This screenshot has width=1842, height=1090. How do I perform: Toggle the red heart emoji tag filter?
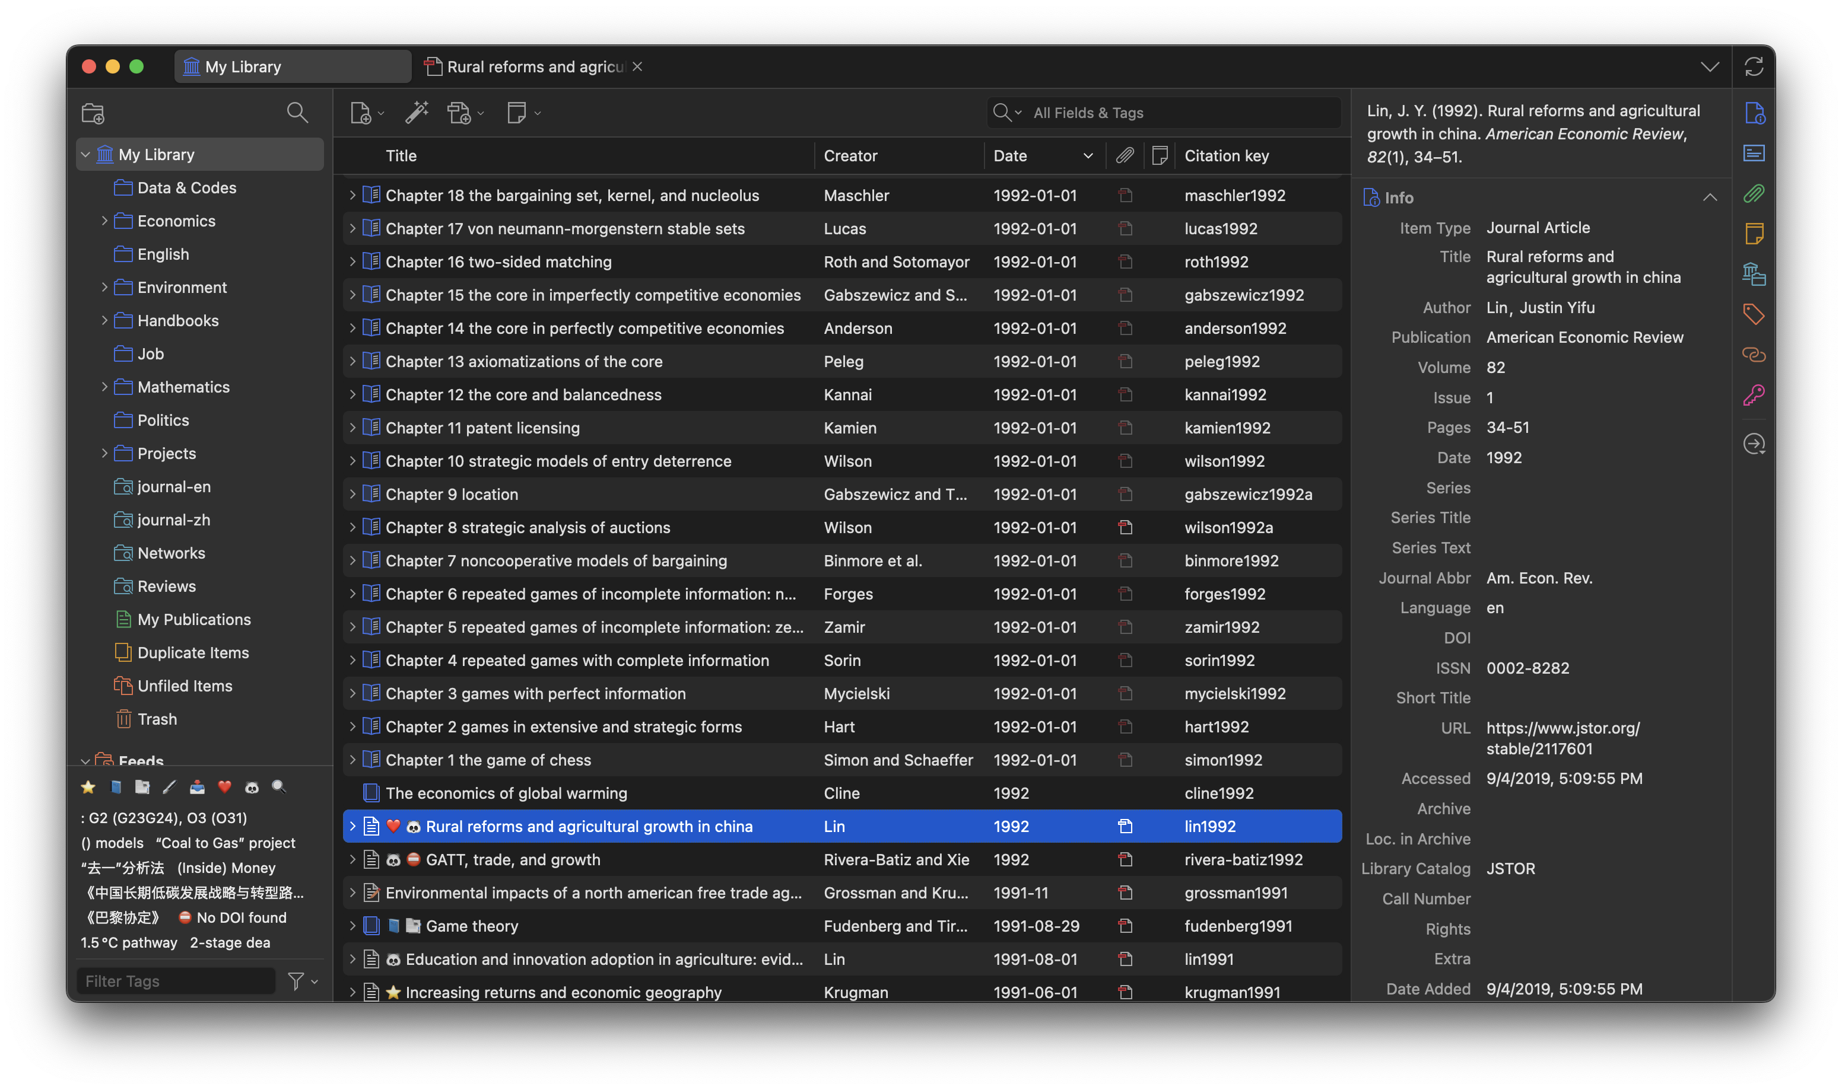point(225,786)
